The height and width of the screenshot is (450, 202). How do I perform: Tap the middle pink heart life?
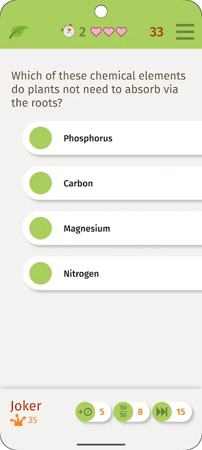(x=109, y=31)
